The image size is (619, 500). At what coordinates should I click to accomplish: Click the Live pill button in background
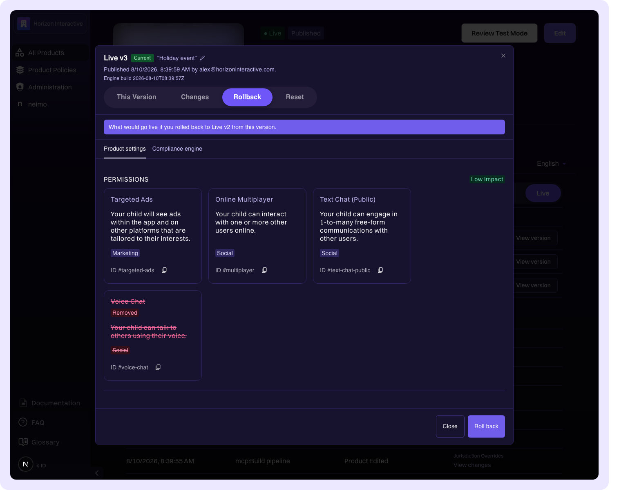point(543,193)
